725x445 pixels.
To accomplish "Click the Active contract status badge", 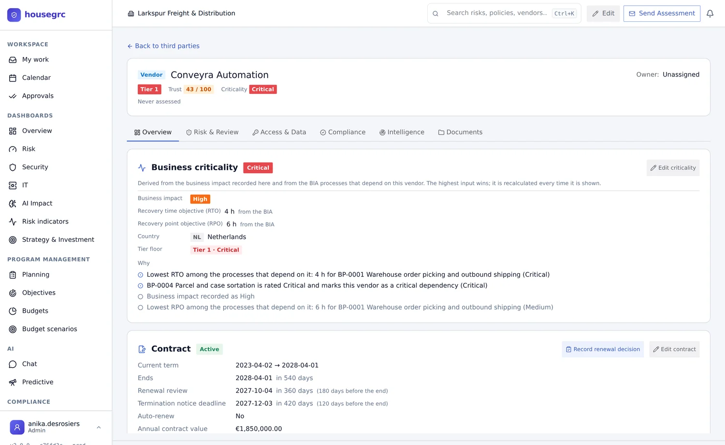I will 209,349.
